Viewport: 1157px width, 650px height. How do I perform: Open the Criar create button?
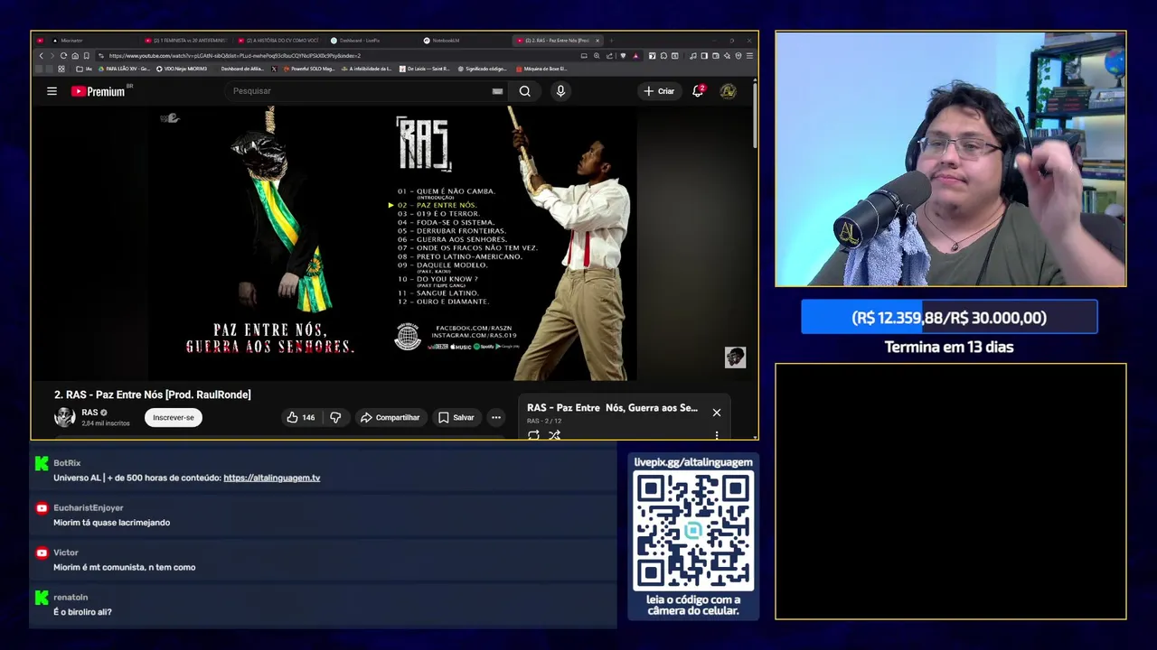point(659,91)
